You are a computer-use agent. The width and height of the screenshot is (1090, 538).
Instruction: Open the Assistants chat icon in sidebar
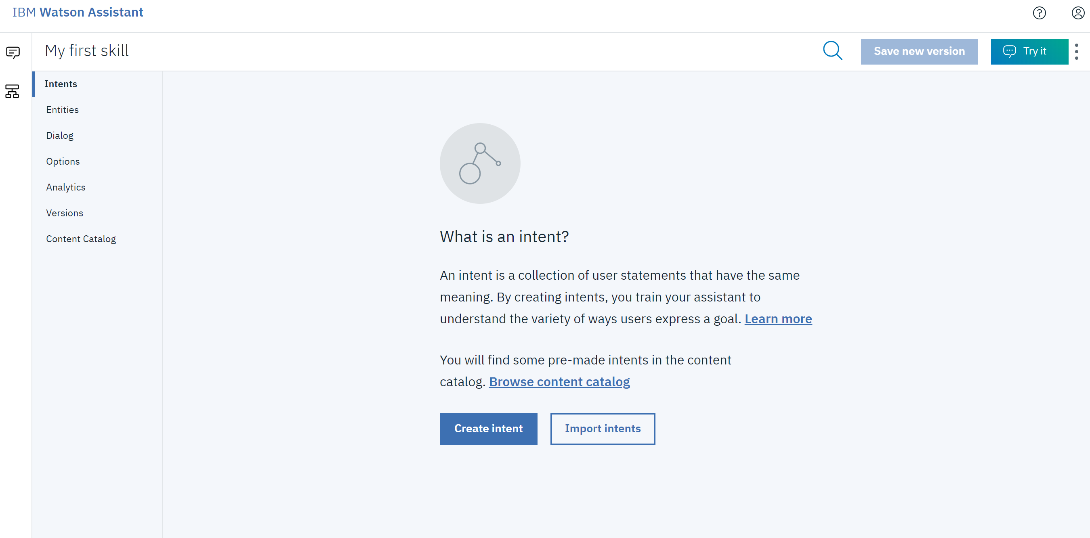coord(13,52)
